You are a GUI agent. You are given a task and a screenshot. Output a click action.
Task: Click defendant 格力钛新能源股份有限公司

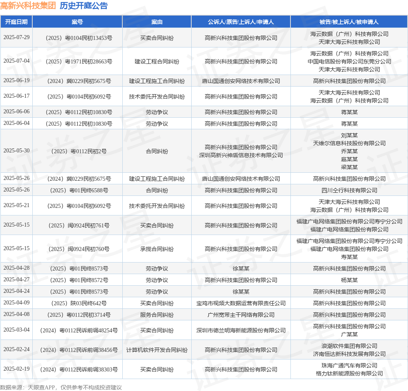click(x=349, y=373)
